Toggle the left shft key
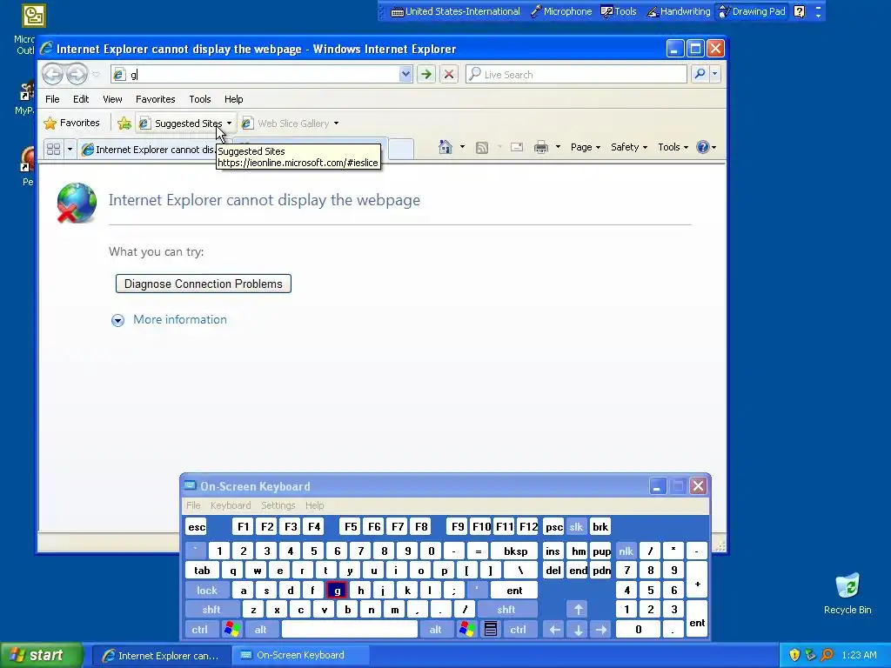This screenshot has height=668, width=891. 211,610
